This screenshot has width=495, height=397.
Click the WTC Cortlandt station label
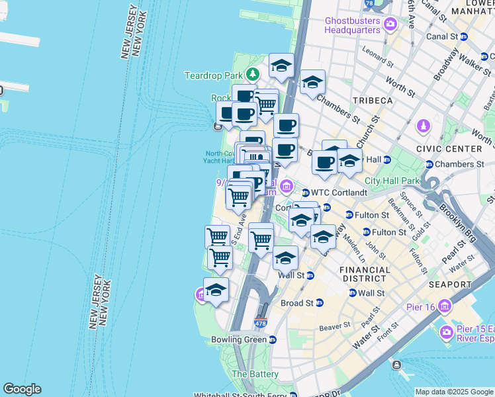click(x=339, y=193)
